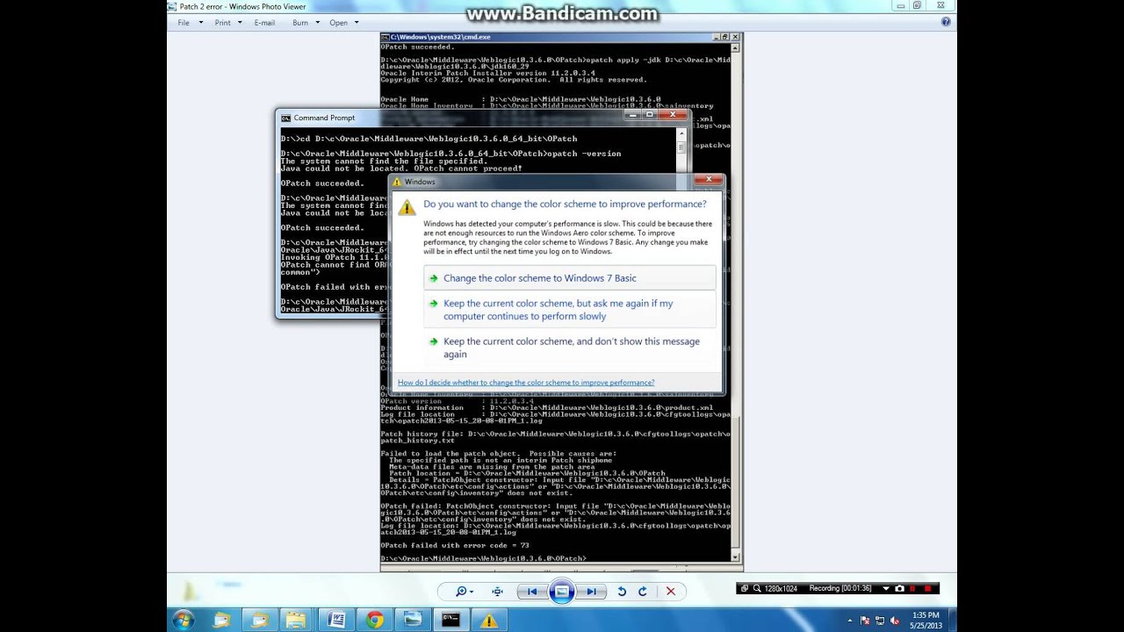Start the slide show with center button
The width and height of the screenshot is (1124, 632).
point(562,592)
